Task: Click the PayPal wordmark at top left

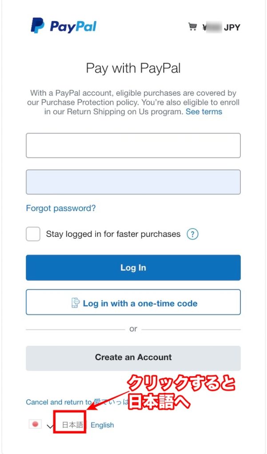Action: click(73, 27)
